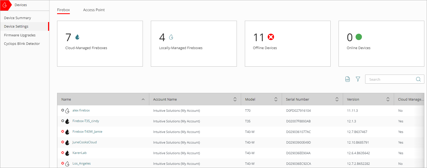This screenshot has height=168, width=427.
Task: Sort by Version column arrows
Action: pos(388,99)
